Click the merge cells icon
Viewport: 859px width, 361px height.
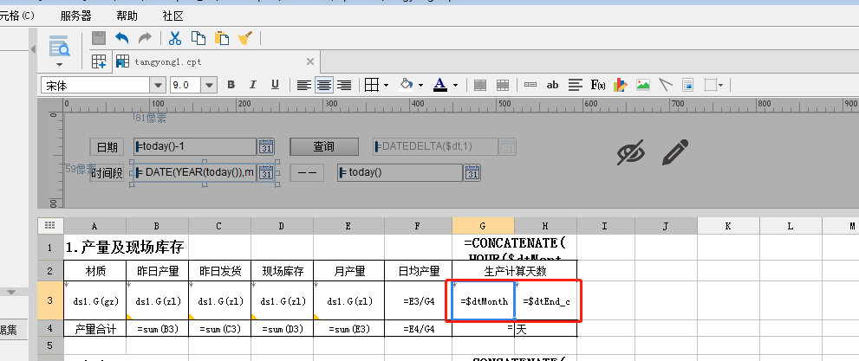480,86
